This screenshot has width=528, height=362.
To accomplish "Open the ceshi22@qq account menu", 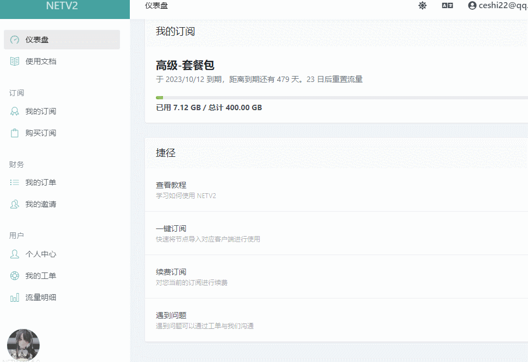I will [498, 5].
